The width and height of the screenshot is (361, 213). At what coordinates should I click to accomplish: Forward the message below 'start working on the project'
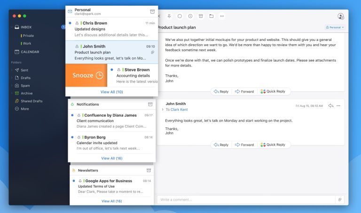point(244,145)
